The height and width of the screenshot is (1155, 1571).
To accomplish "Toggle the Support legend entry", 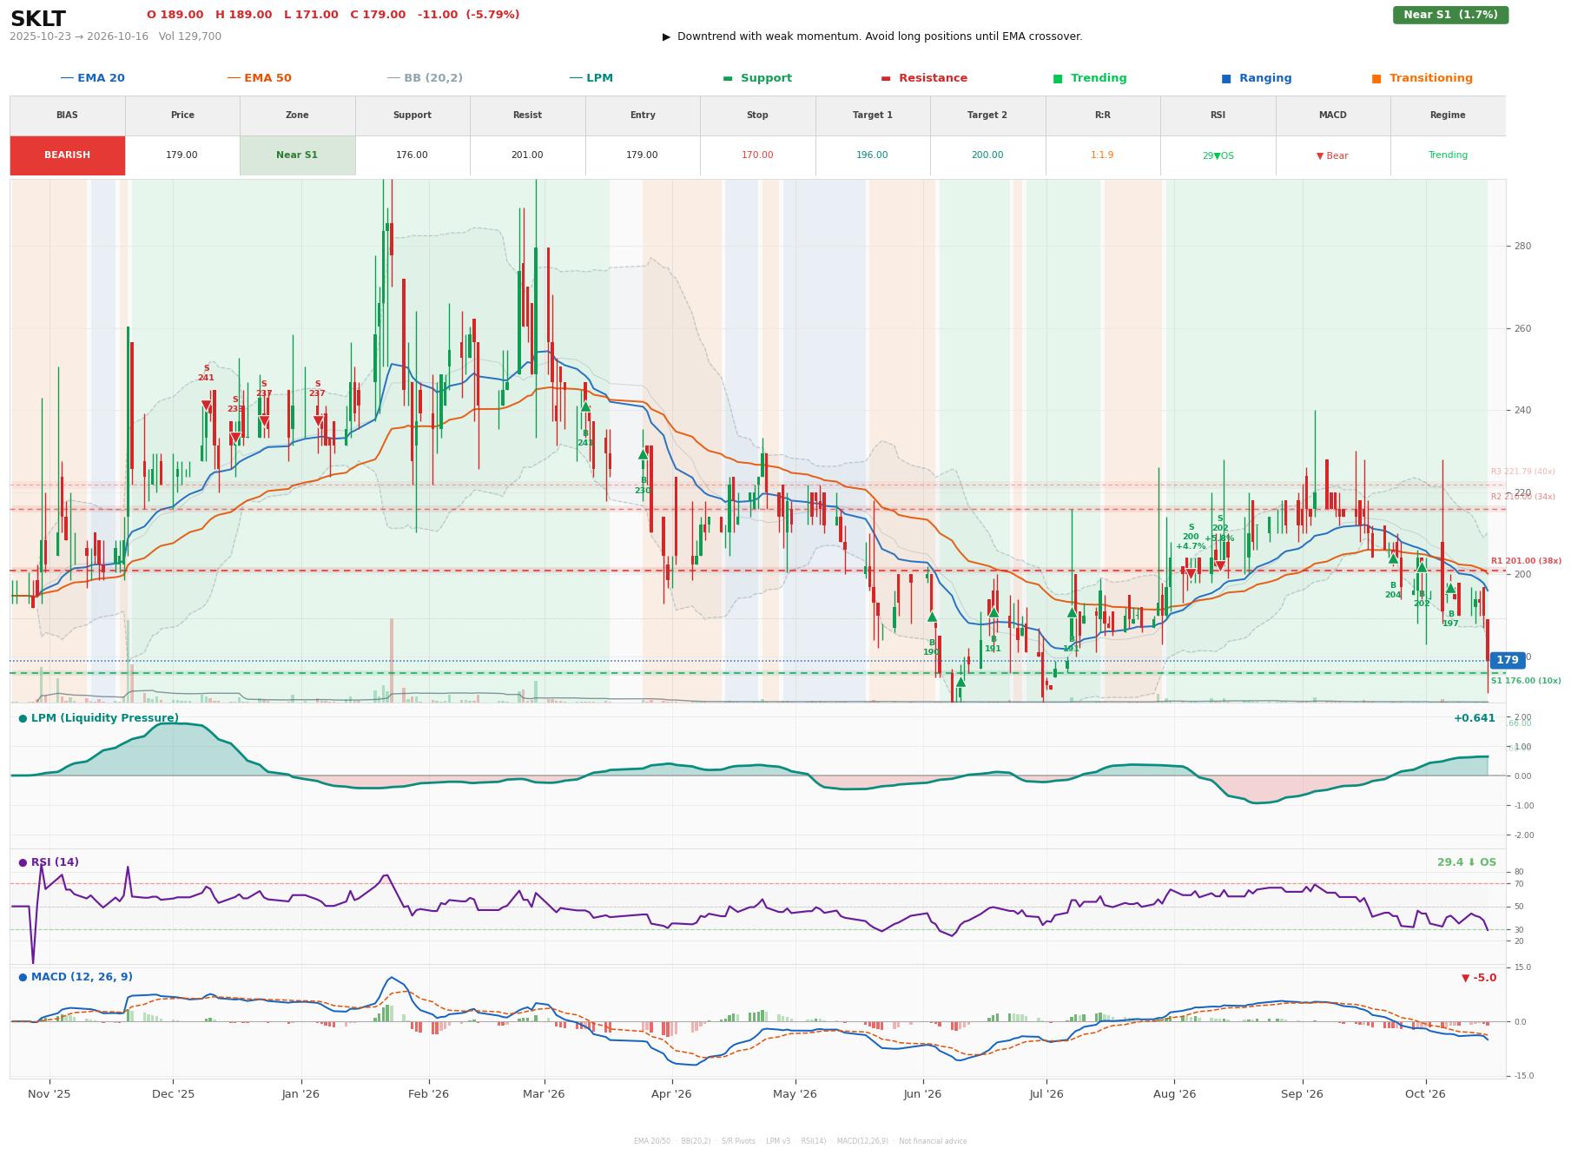I will tap(757, 78).
